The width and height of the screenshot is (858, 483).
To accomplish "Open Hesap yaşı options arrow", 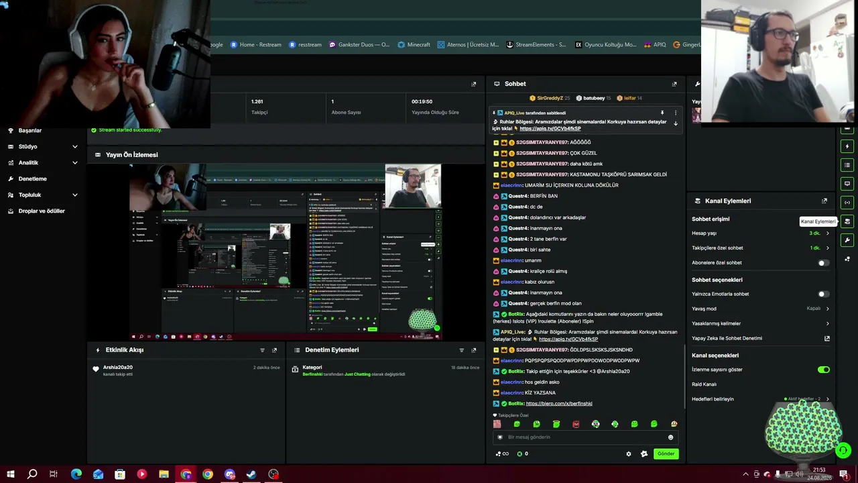I will pyautogui.click(x=827, y=233).
